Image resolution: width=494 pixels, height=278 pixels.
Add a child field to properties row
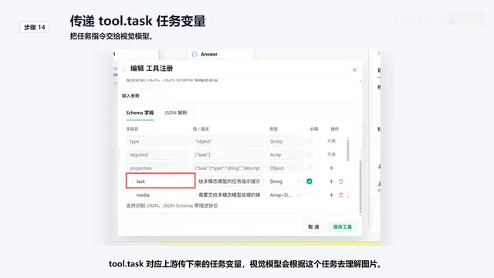331,168
